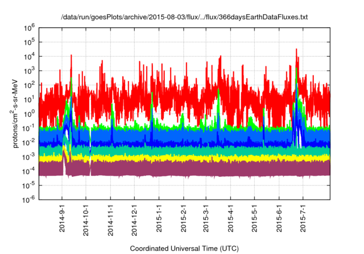Click the 'protons/cm2-s-sr-MeV' y-axis label

pyautogui.click(x=14, y=113)
